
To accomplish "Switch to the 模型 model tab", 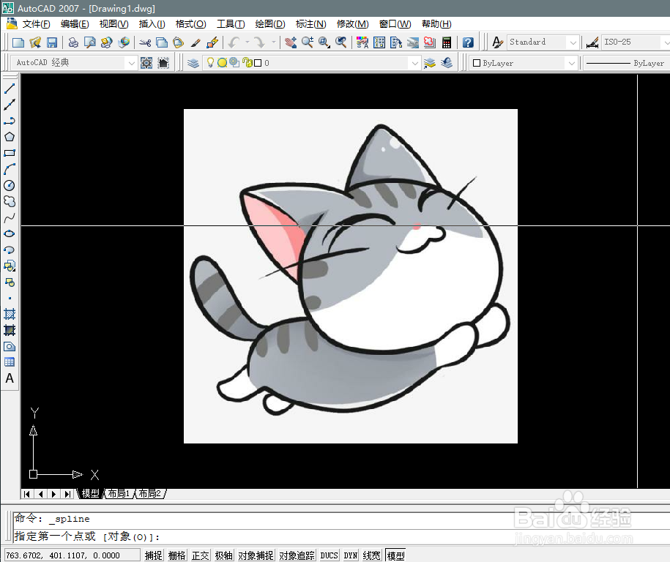I will coord(91,493).
